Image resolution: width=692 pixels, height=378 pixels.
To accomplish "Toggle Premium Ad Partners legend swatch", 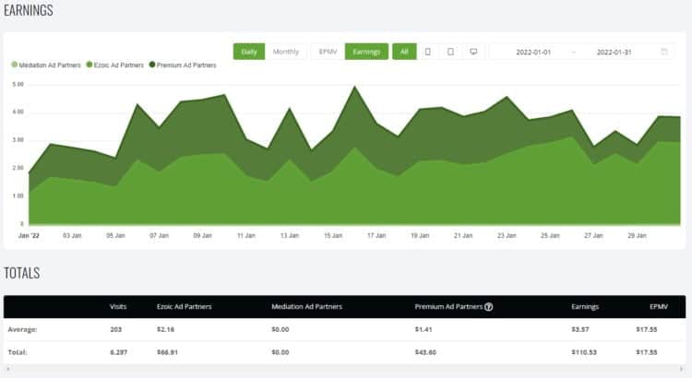I will (152, 65).
